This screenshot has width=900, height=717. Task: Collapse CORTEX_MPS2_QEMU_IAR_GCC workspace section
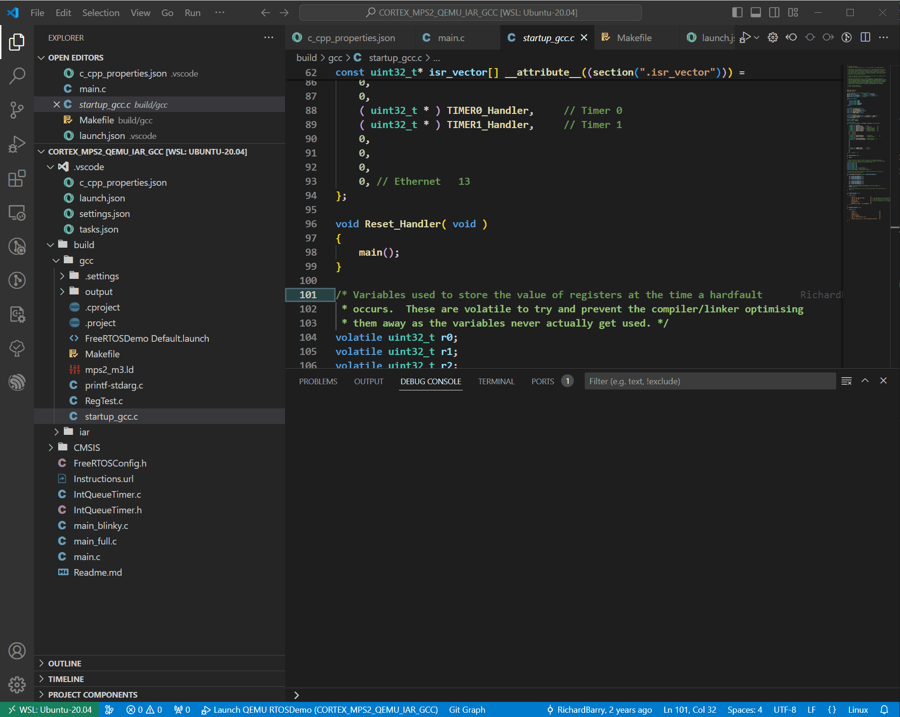click(42, 152)
